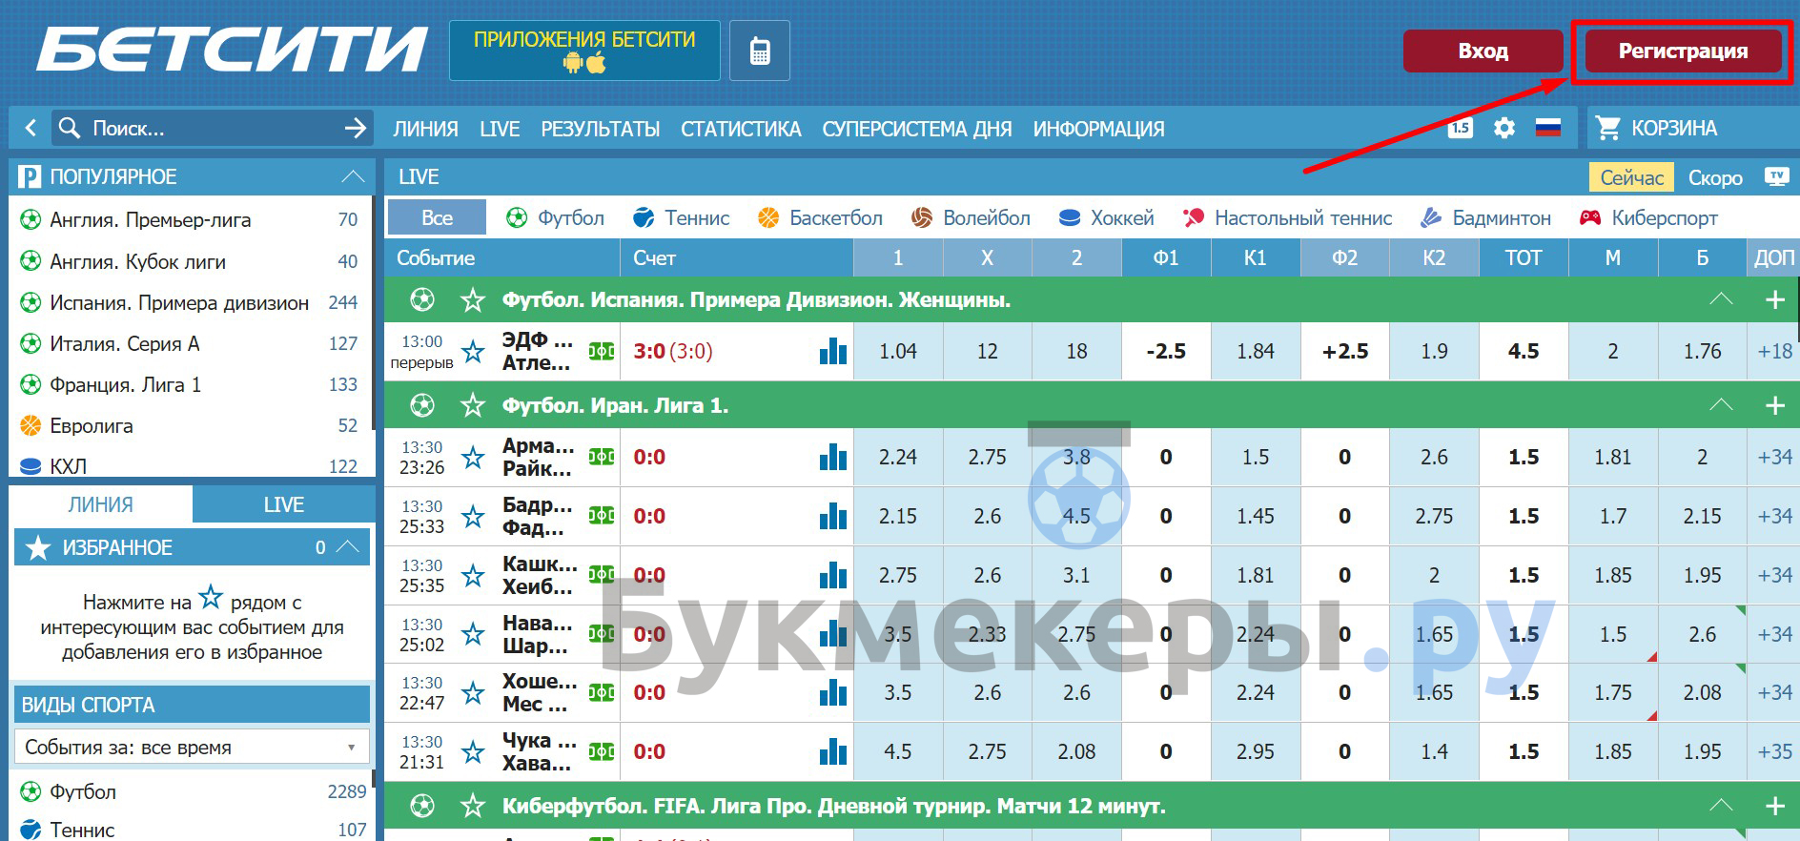Collapse the Киберфутбол FIFA section

(1721, 806)
